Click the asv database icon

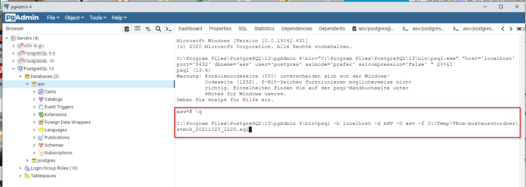34,84
